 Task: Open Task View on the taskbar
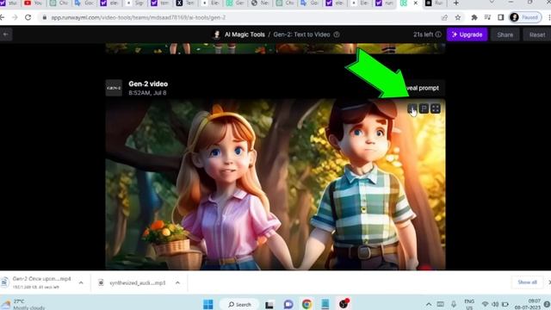tap(269, 304)
